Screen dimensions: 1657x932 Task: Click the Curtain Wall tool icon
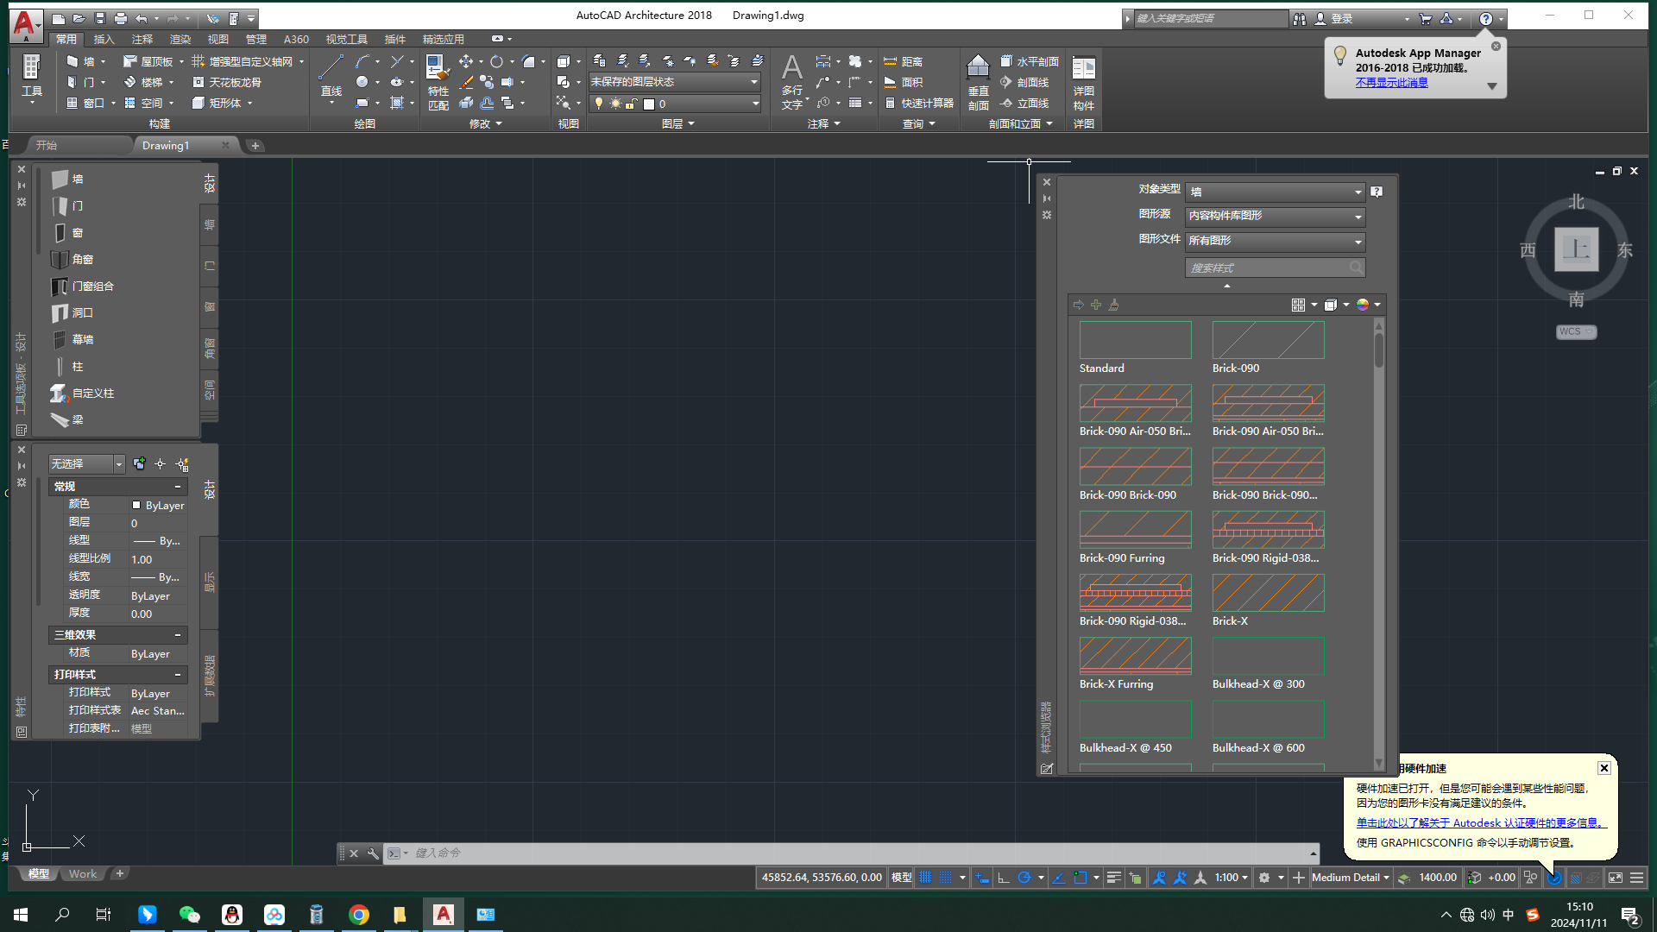pos(60,338)
